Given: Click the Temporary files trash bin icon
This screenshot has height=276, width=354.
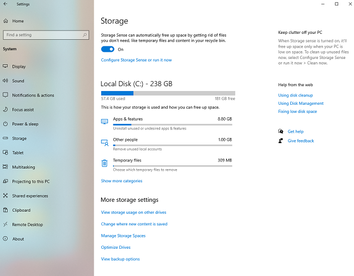Looking at the screenshot, I should point(105,163).
